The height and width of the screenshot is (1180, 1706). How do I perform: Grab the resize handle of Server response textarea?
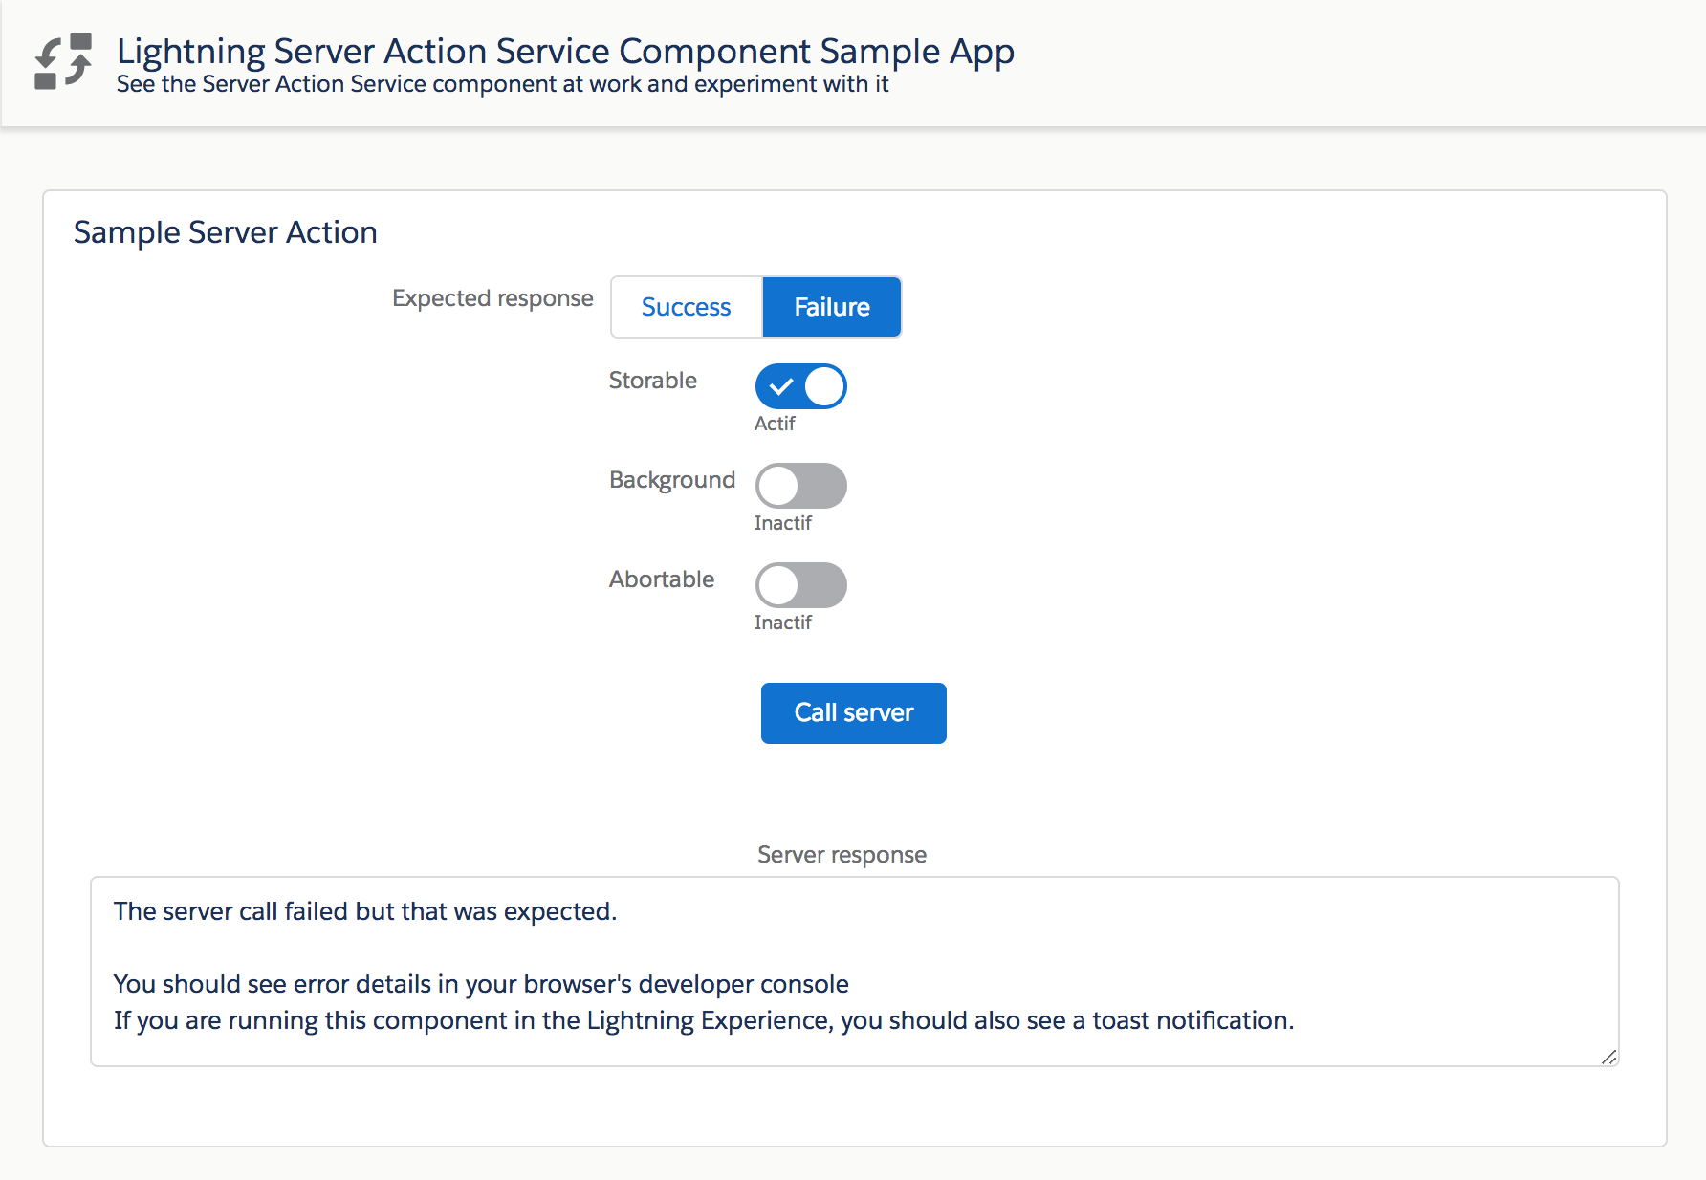(x=1608, y=1056)
